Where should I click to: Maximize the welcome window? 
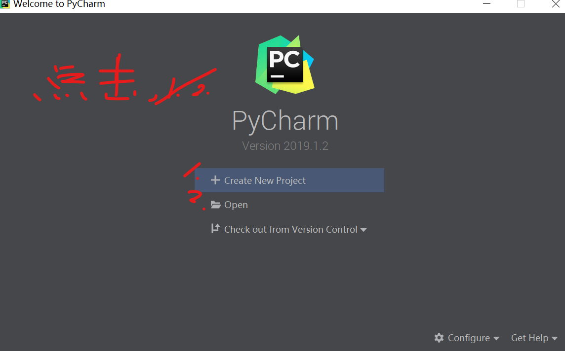(521, 4)
